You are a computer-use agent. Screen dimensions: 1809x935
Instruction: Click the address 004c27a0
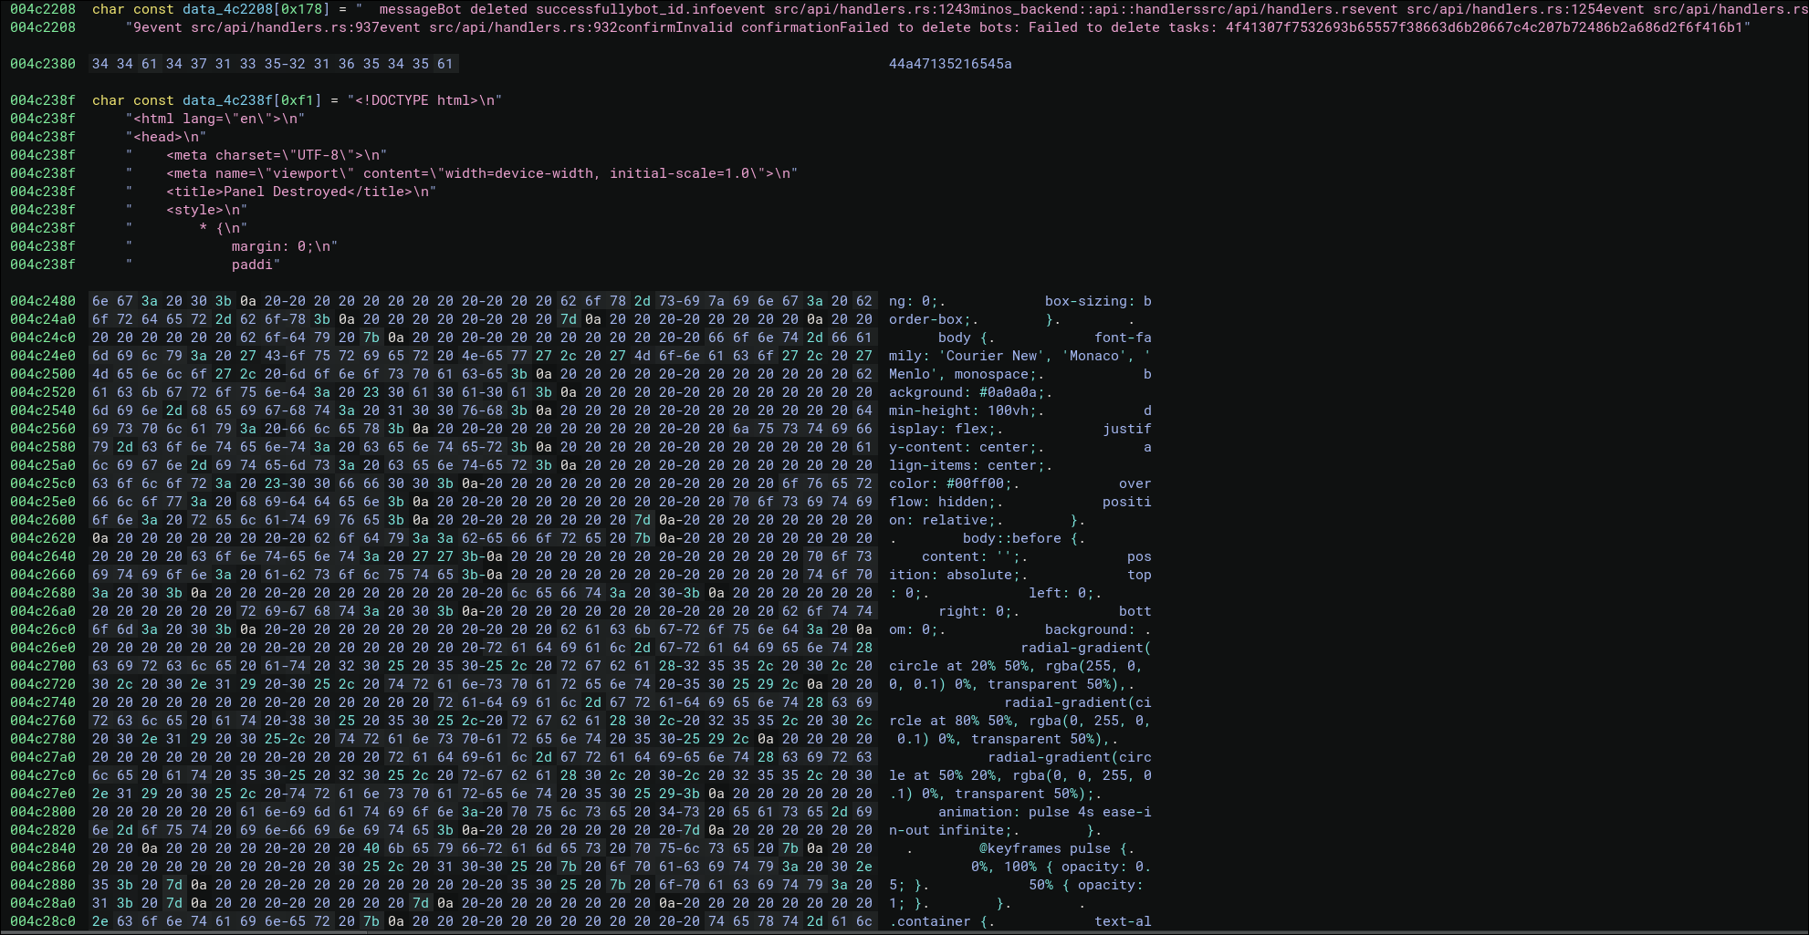coord(43,757)
